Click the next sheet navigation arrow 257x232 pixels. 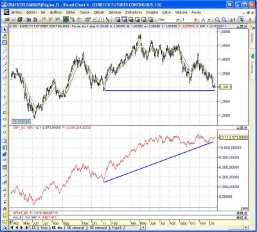pyautogui.click(x=22, y=227)
